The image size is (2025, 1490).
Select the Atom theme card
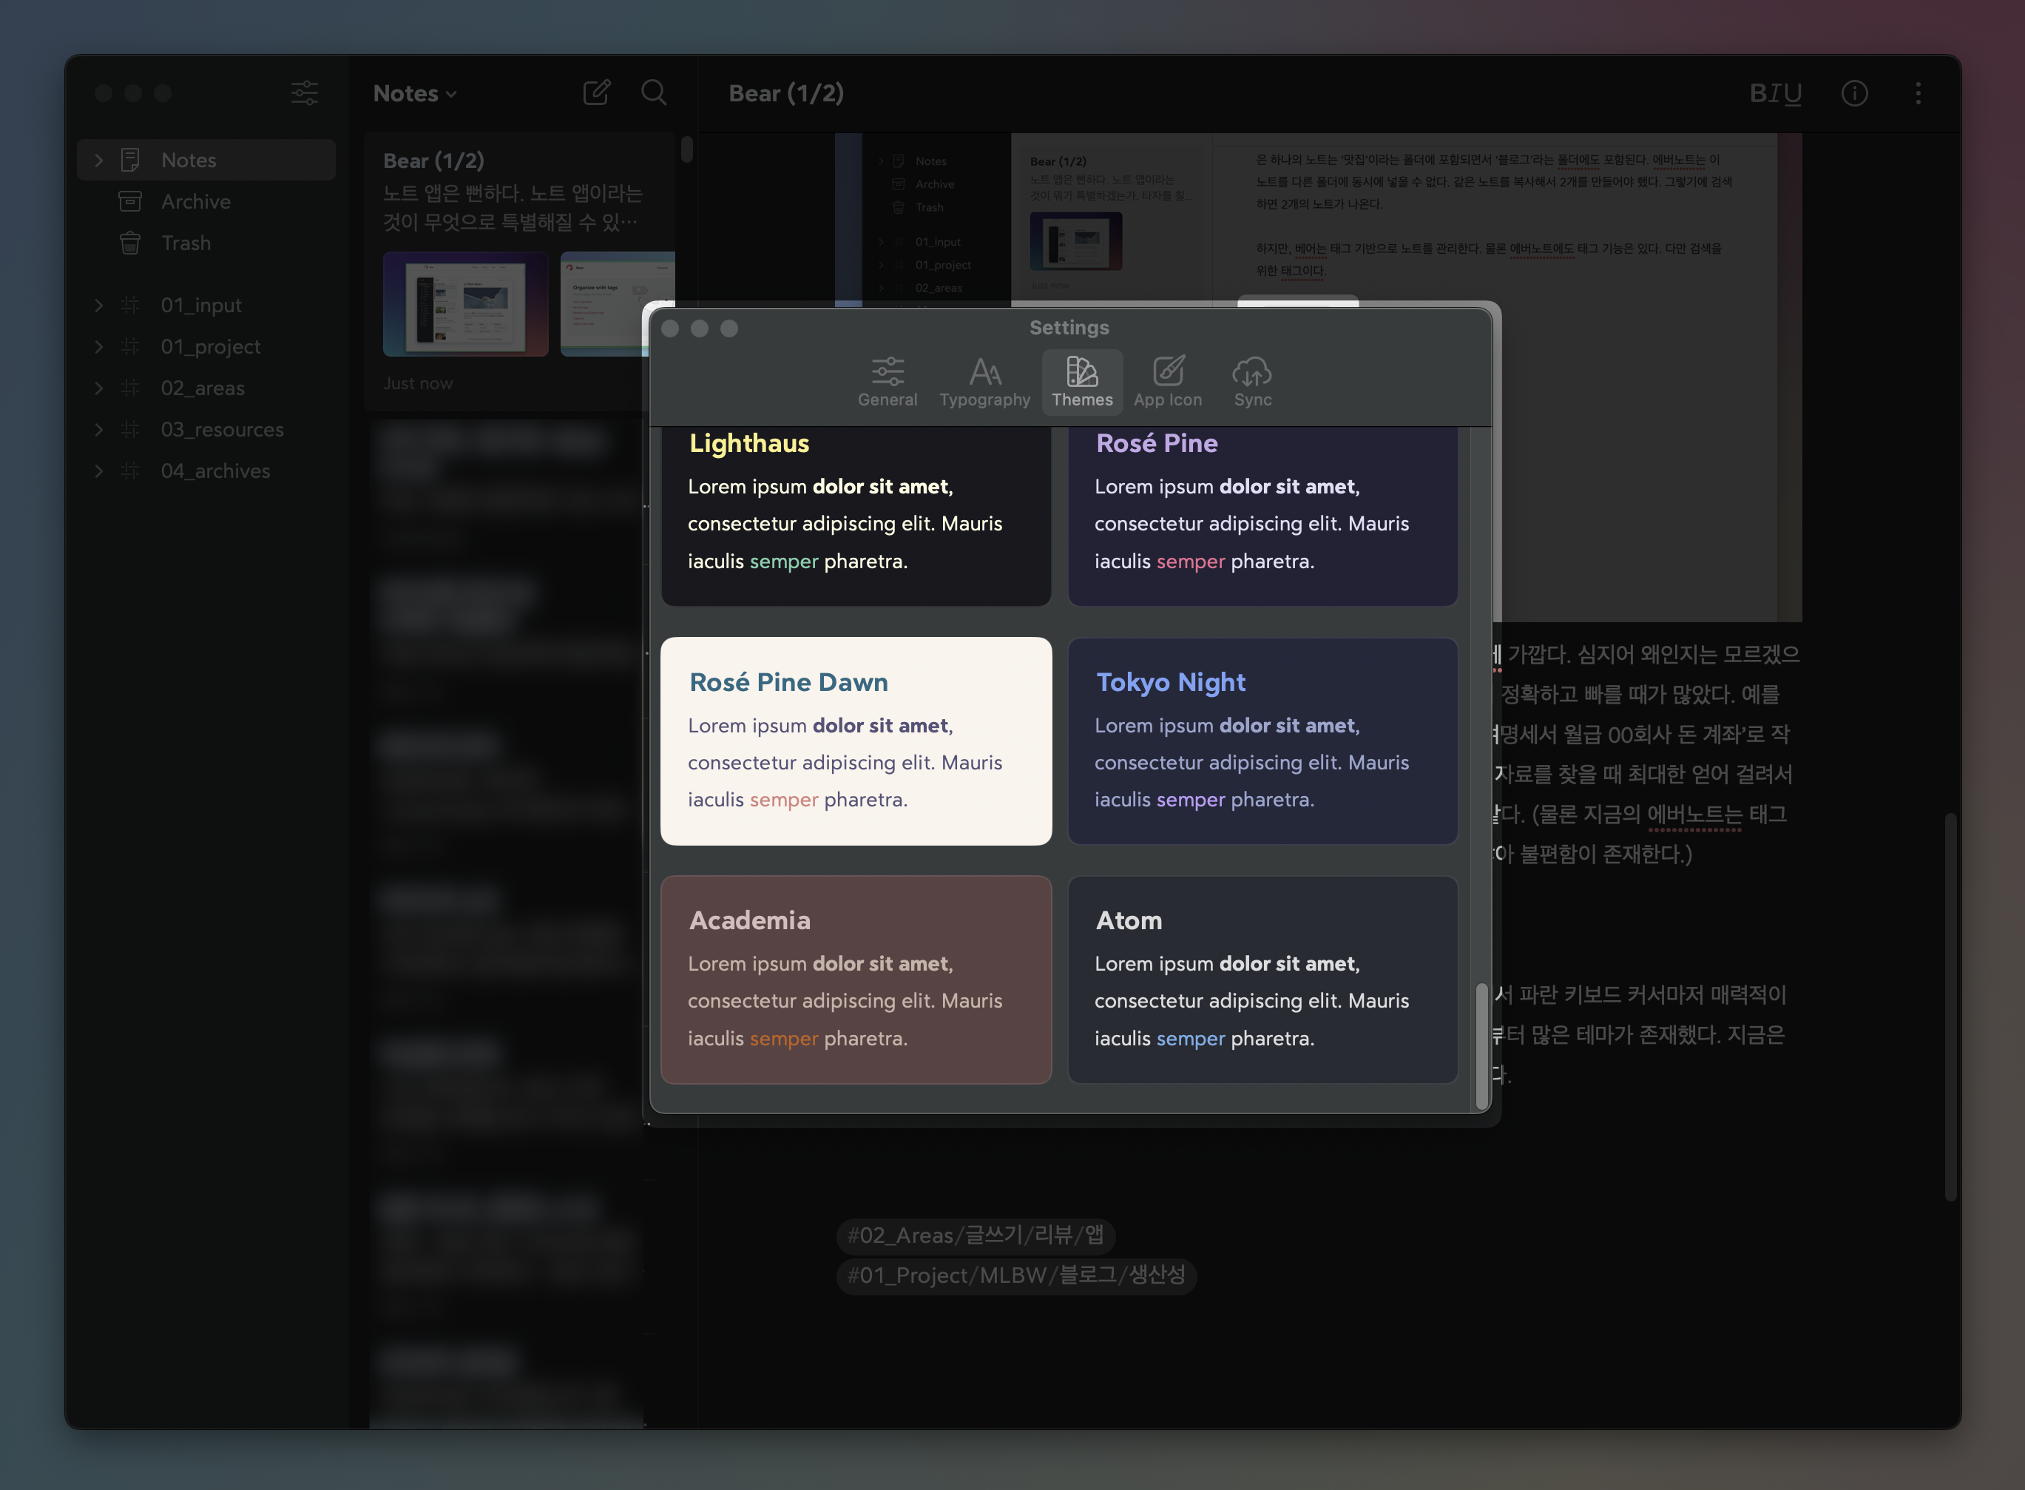point(1262,980)
